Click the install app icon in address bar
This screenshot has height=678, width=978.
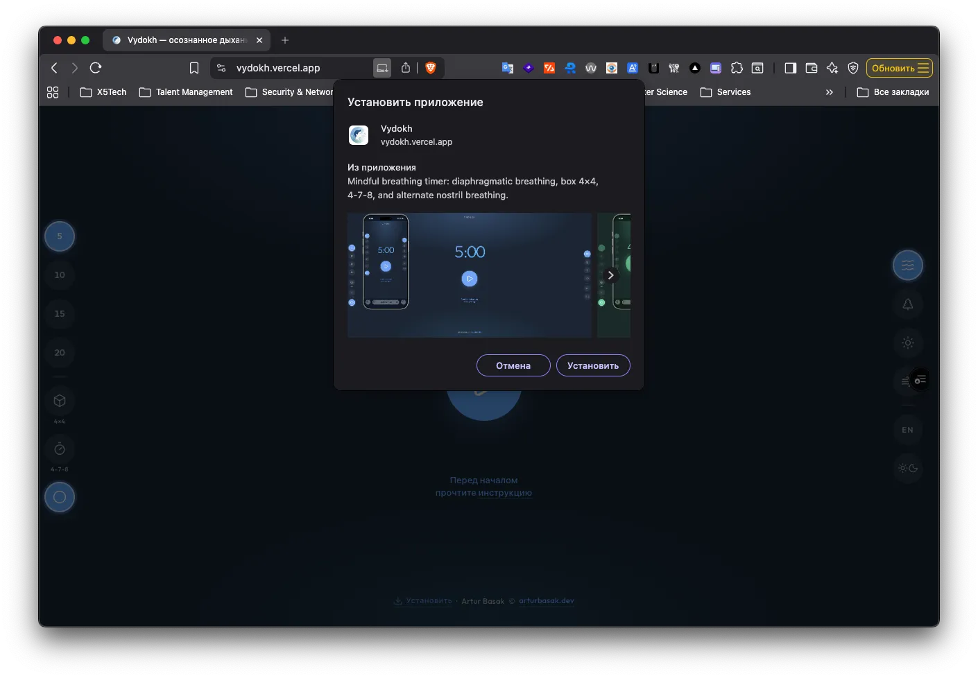pos(382,68)
